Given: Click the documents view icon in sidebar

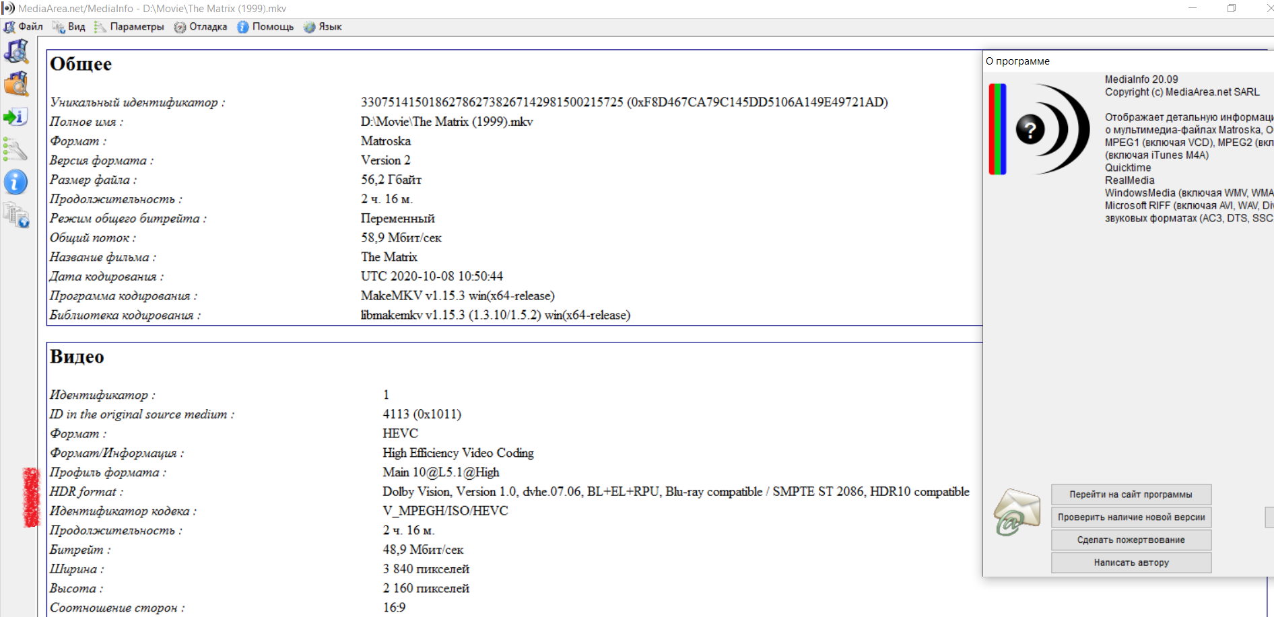Looking at the screenshot, I should click(16, 215).
